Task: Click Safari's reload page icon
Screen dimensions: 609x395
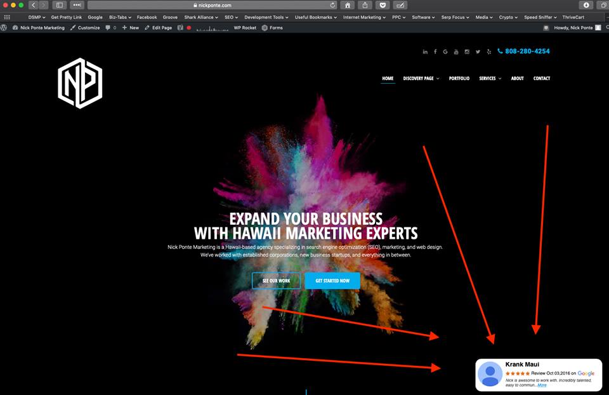Action: coord(333,5)
